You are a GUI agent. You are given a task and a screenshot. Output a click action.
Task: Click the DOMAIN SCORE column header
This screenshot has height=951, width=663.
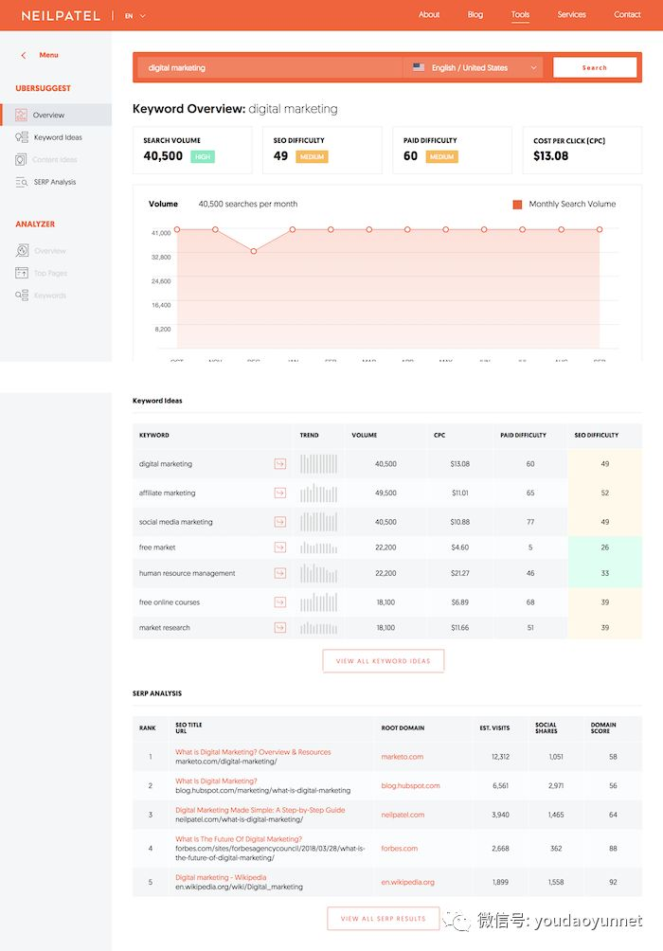point(603,727)
